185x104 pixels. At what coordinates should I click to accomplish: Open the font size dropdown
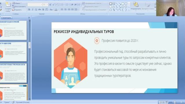tap(47, 5)
